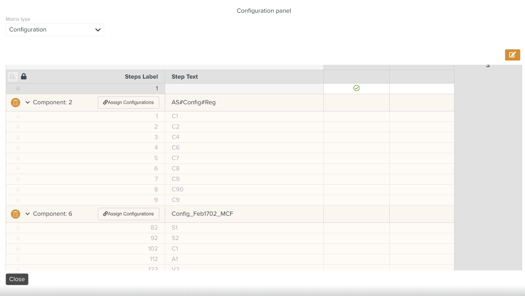Click step text A1

[175, 259]
